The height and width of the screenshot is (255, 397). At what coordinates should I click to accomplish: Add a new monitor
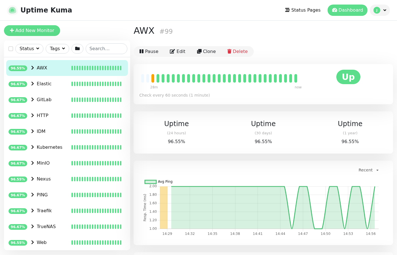[32, 31]
